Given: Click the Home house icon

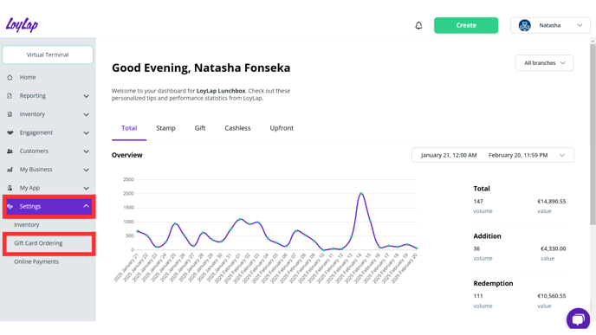Looking at the screenshot, I should 10,77.
